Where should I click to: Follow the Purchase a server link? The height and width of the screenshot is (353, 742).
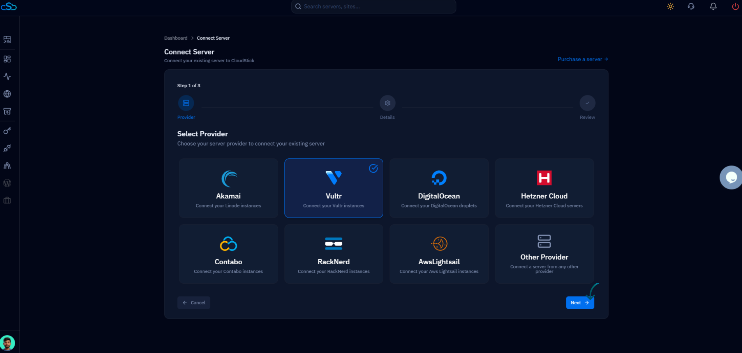583,59
